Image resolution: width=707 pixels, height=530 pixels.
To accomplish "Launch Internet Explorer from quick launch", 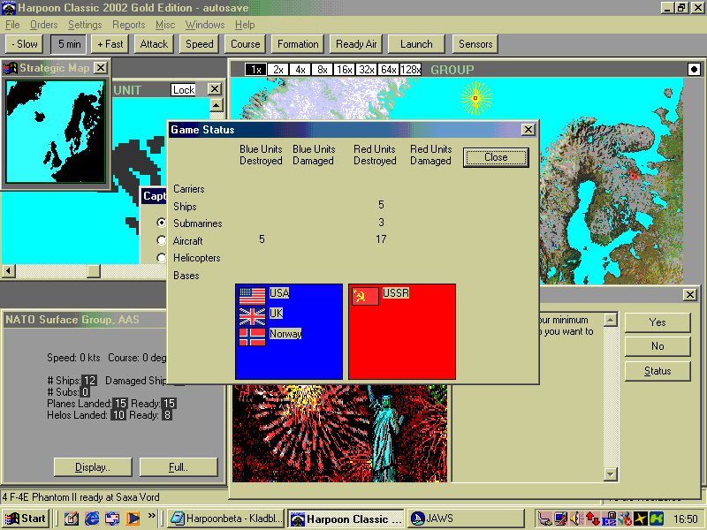I will point(92,519).
